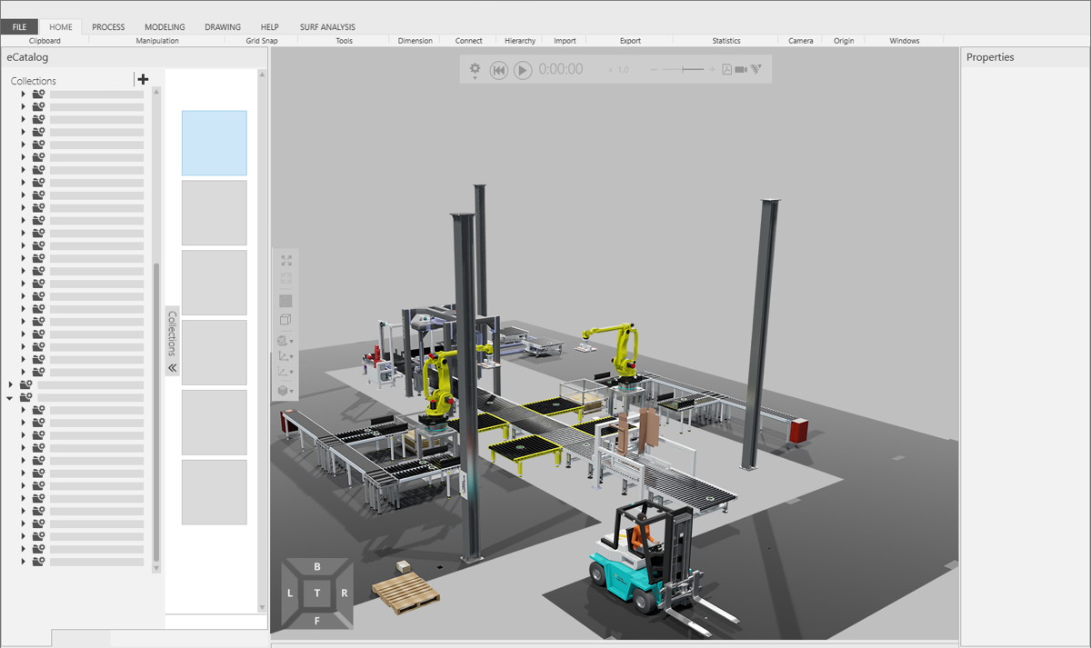Collapse the expanded collection folder node
This screenshot has height=648, width=1091.
[10, 397]
